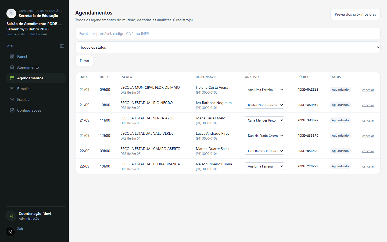This screenshot has width=387, height=242.
Task: Click the Balcão de Atendimento PDDE title
Action: (x=34, y=26)
